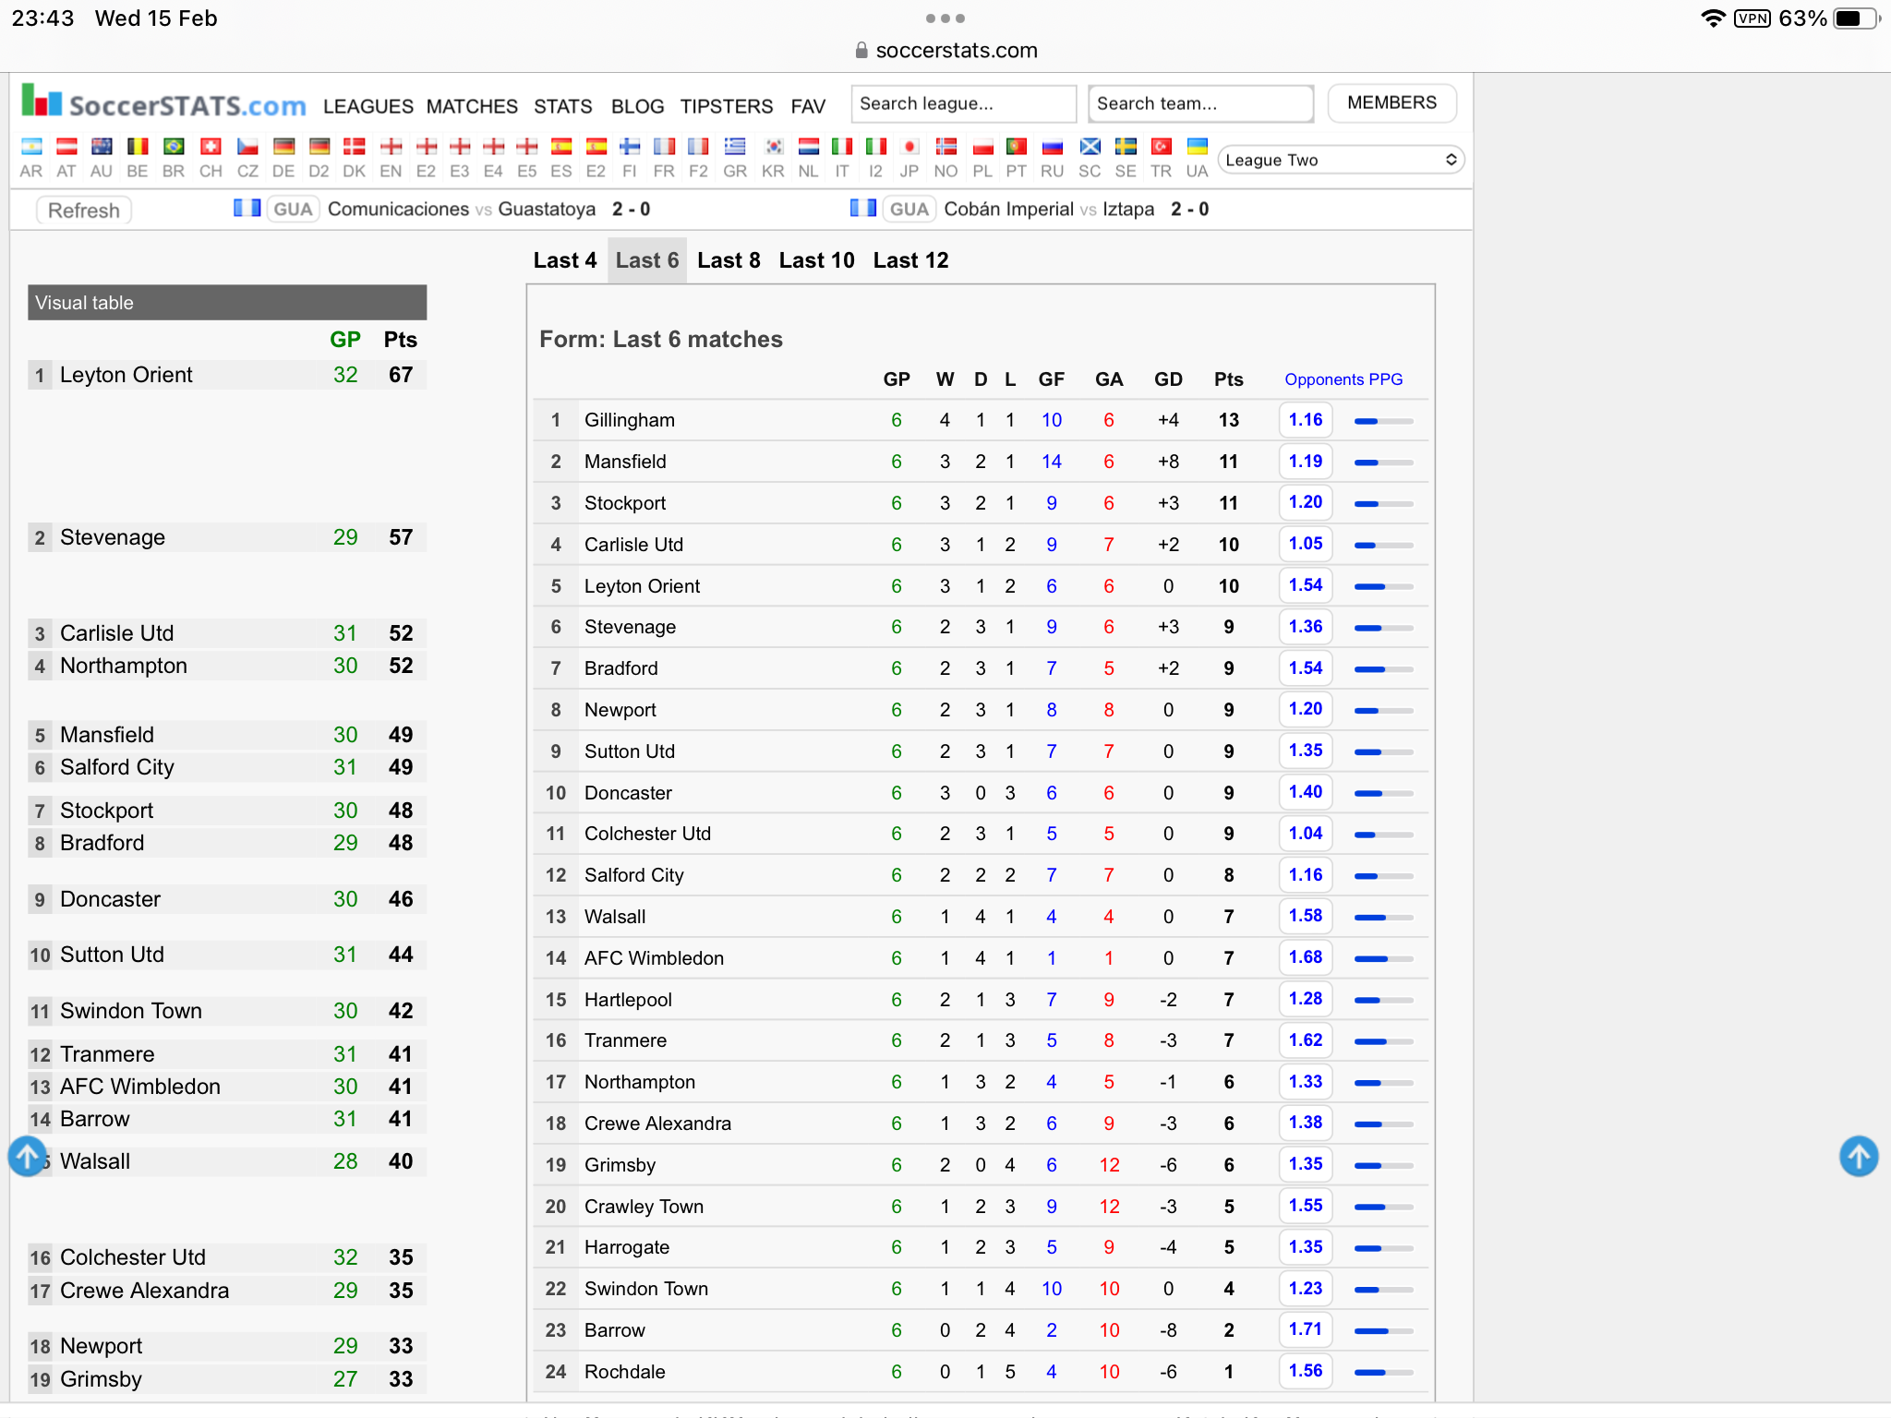Tap the VPN status indicator

pyautogui.click(x=1752, y=18)
